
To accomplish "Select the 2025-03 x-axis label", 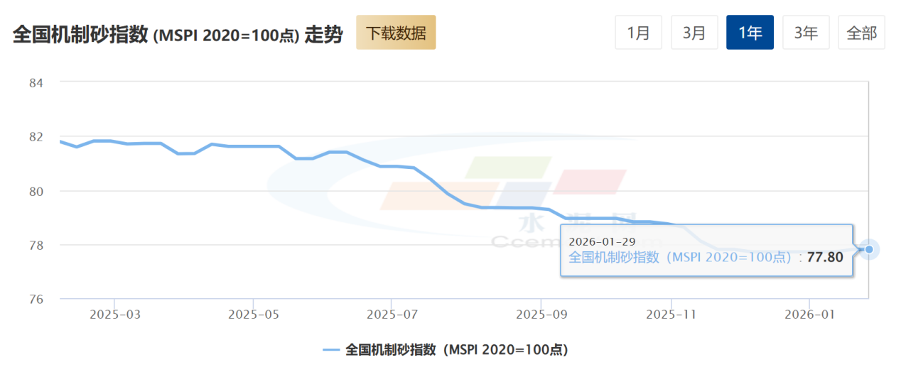I will coord(114,313).
